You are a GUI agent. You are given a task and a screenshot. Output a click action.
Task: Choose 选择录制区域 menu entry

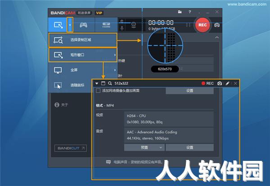(x=83, y=40)
